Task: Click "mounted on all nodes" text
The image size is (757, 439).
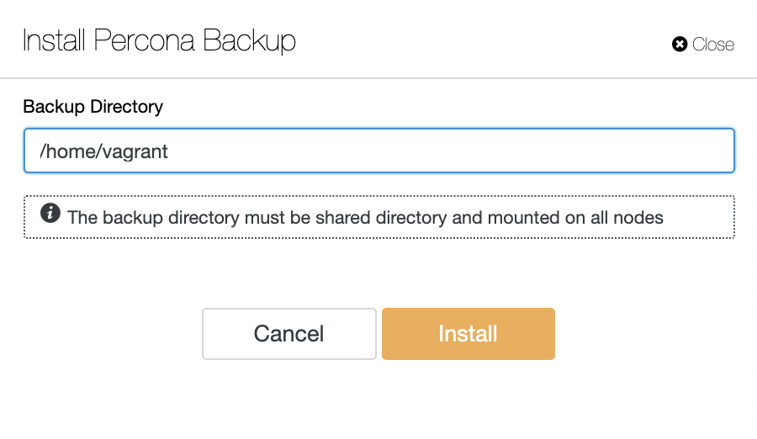Action: pos(575,217)
